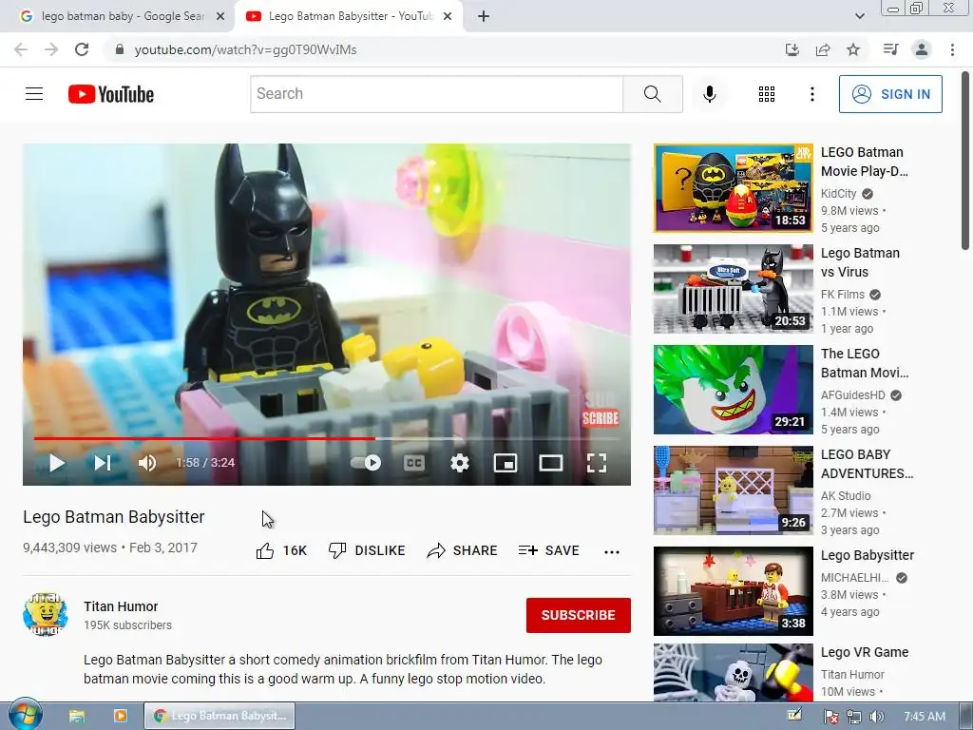This screenshot has height=730, width=973.
Task: Click the search magnifier button
Action: (x=653, y=94)
